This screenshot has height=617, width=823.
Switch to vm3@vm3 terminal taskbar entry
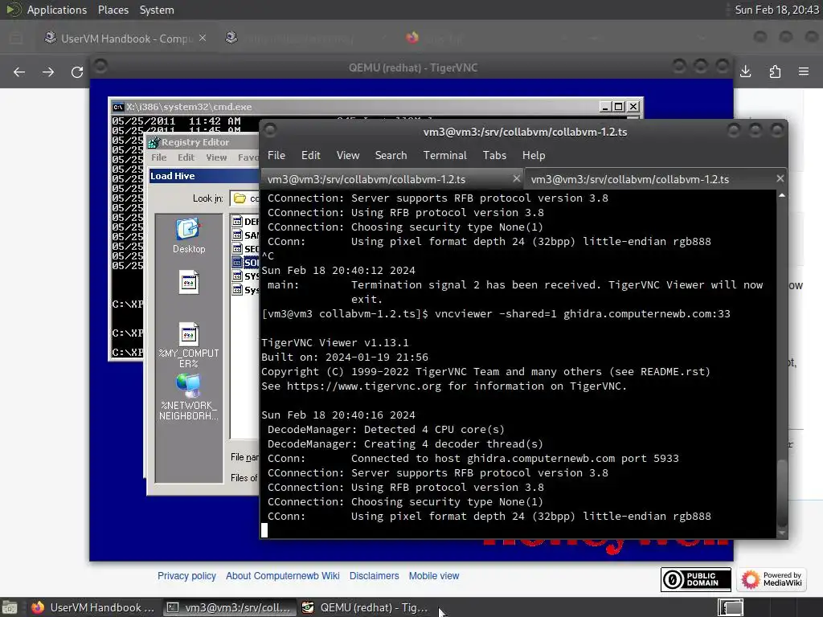click(x=227, y=607)
